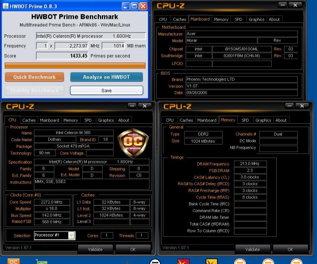Select the manufacturer value Acer
The height and width of the screenshot is (264, 317).
(x=242, y=34)
